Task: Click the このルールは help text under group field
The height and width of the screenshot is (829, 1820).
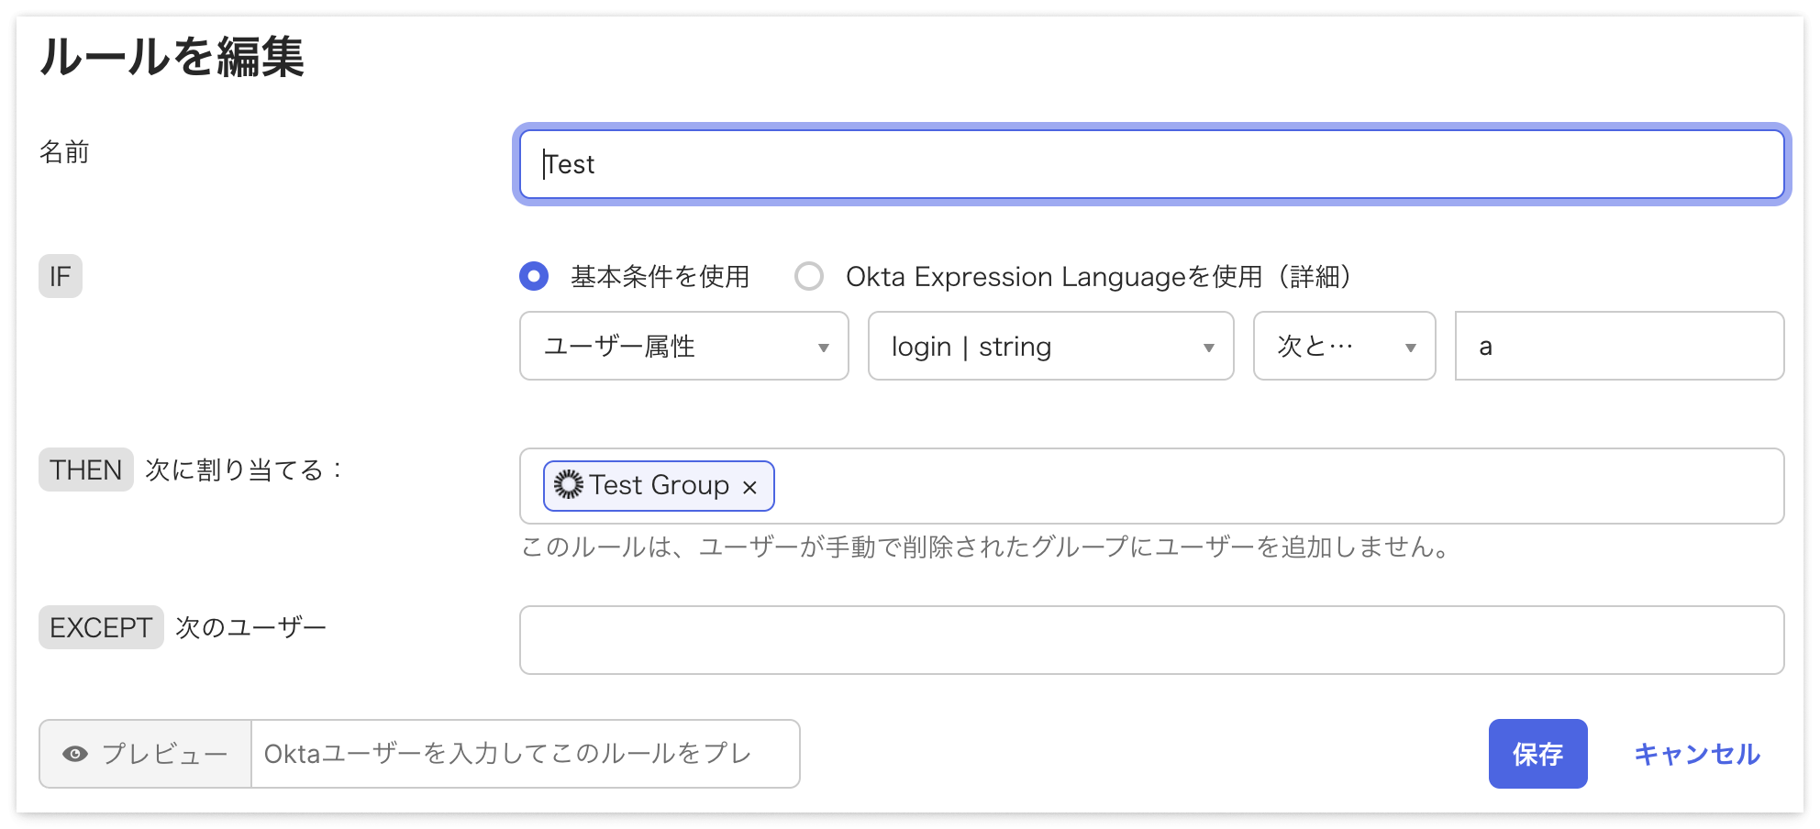Action: [986, 547]
